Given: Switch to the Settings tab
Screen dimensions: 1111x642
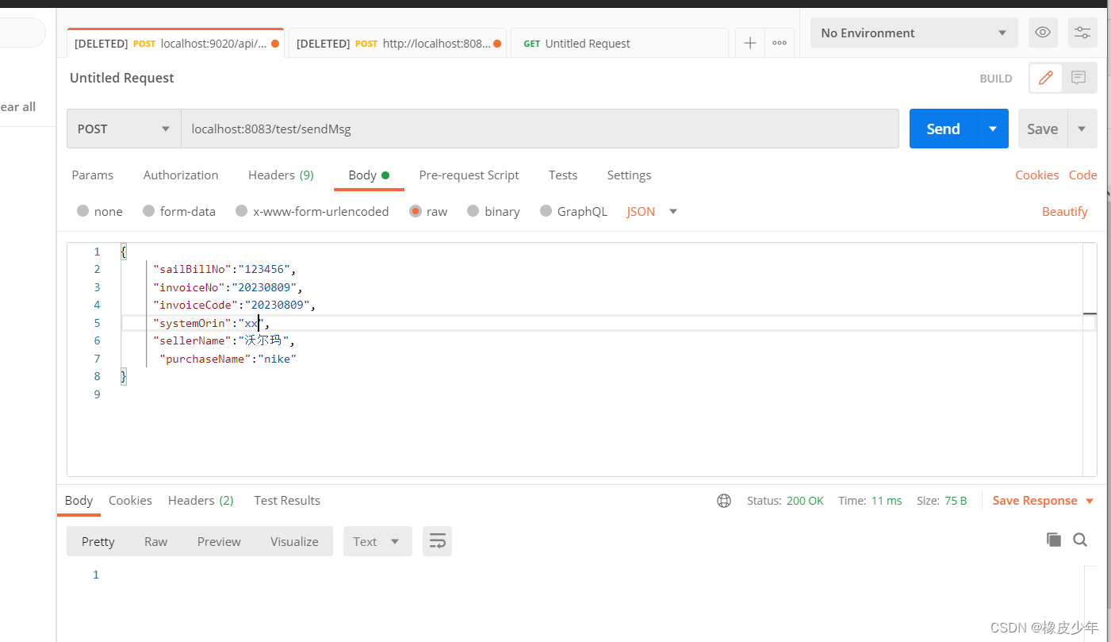Looking at the screenshot, I should (629, 175).
